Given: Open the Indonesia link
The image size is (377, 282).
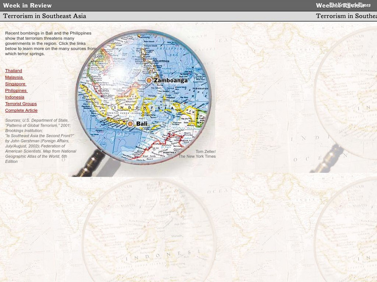Looking at the screenshot, I should (x=15, y=97).
